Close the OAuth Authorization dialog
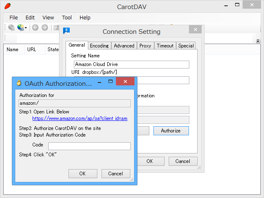The image size is (264, 198). [x=125, y=82]
